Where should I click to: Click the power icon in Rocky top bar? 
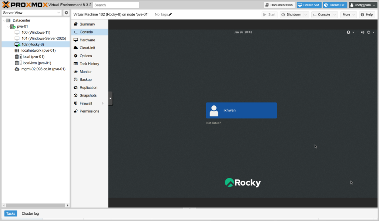click(x=369, y=32)
